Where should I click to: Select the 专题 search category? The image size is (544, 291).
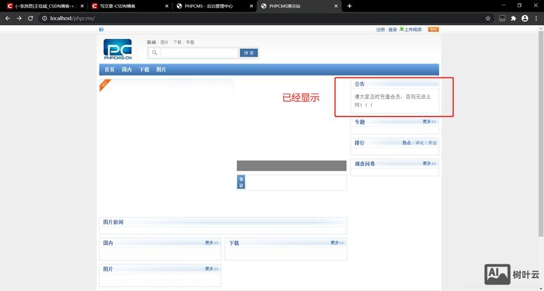tap(190, 42)
